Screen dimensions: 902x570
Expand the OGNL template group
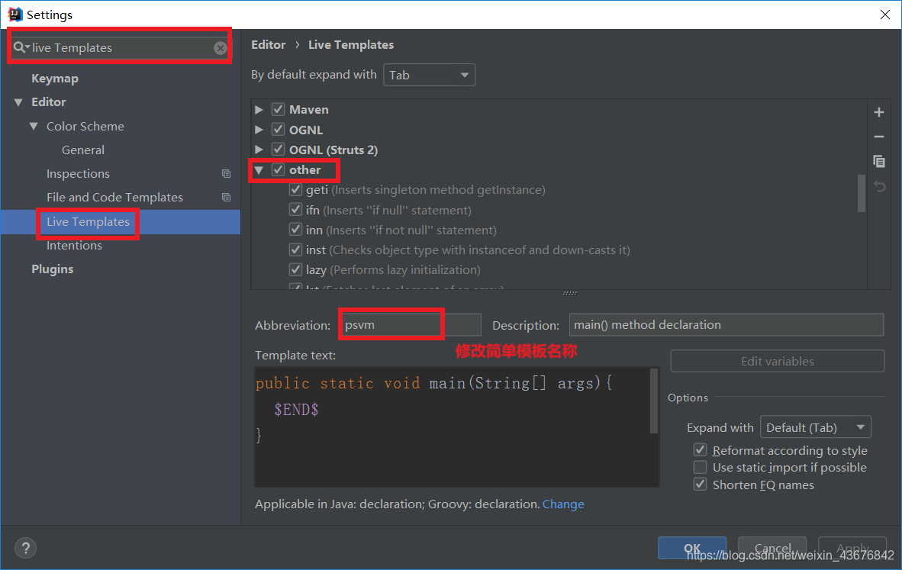(x=259, y=130)
